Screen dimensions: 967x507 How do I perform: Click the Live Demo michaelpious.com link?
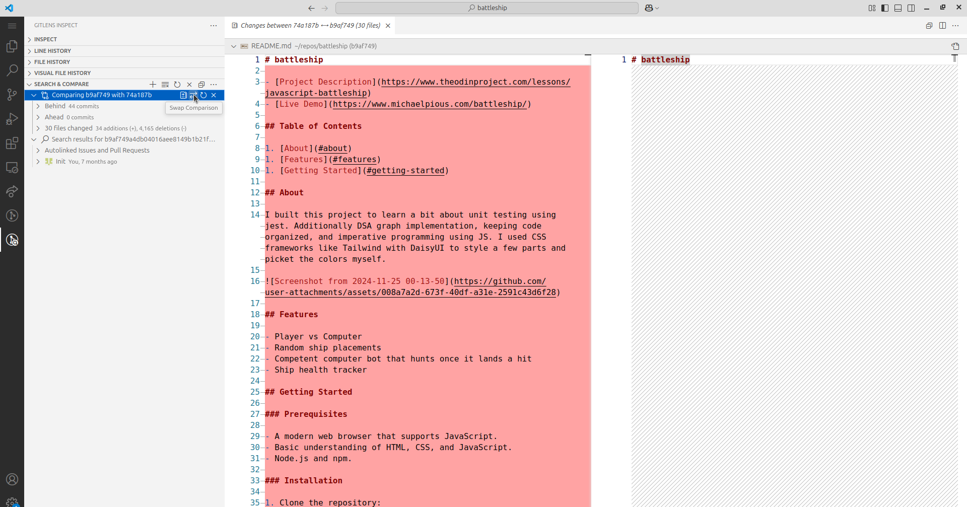(429, 104)
